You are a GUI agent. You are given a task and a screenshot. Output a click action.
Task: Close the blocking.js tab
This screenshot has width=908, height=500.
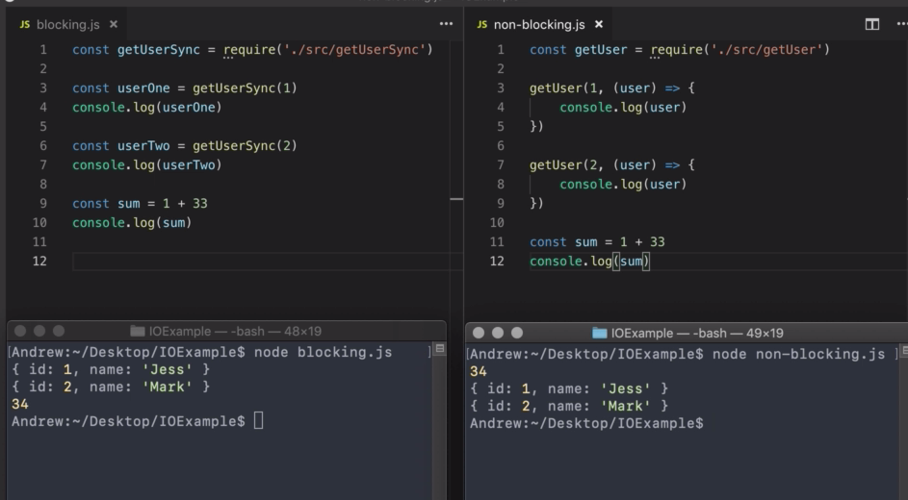click(114, 24)
